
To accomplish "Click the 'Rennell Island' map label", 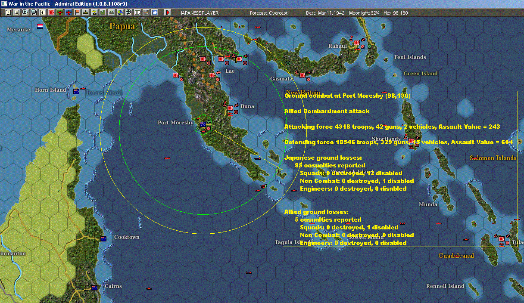I will tap(445, 286).
